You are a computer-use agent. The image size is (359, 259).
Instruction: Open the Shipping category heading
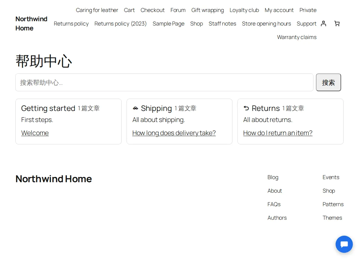(x=156, y=108)
